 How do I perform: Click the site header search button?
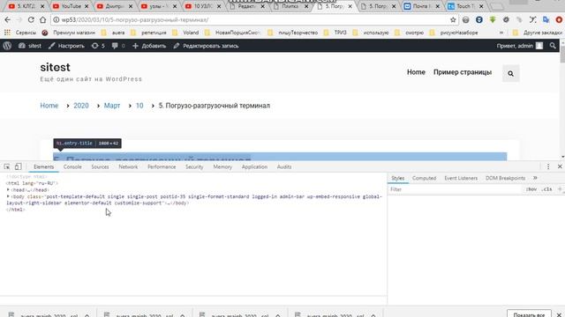tap(510, 74)
